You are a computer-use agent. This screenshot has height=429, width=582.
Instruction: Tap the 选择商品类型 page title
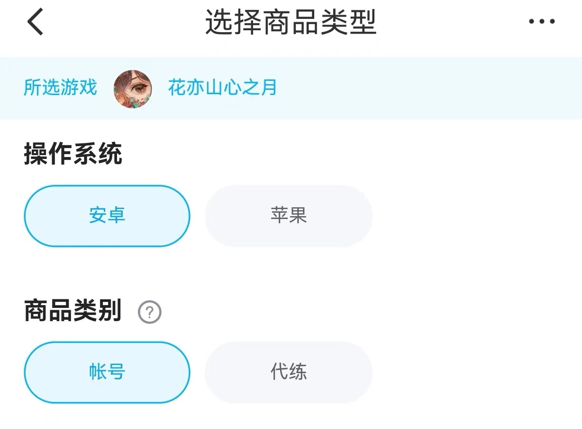pyautogui.click(x=291, y=22)
